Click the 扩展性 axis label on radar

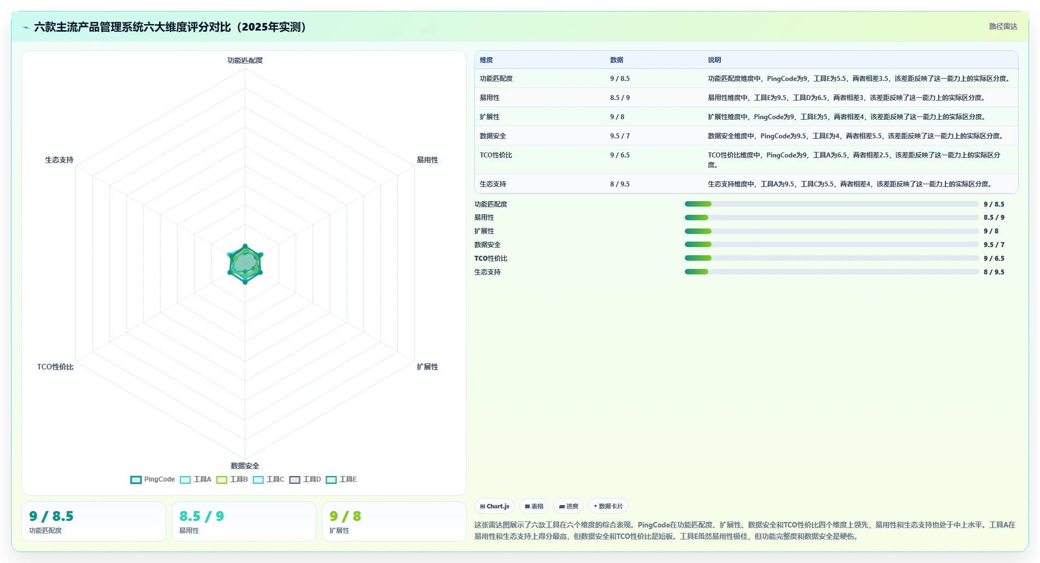[x=427, y=367]
